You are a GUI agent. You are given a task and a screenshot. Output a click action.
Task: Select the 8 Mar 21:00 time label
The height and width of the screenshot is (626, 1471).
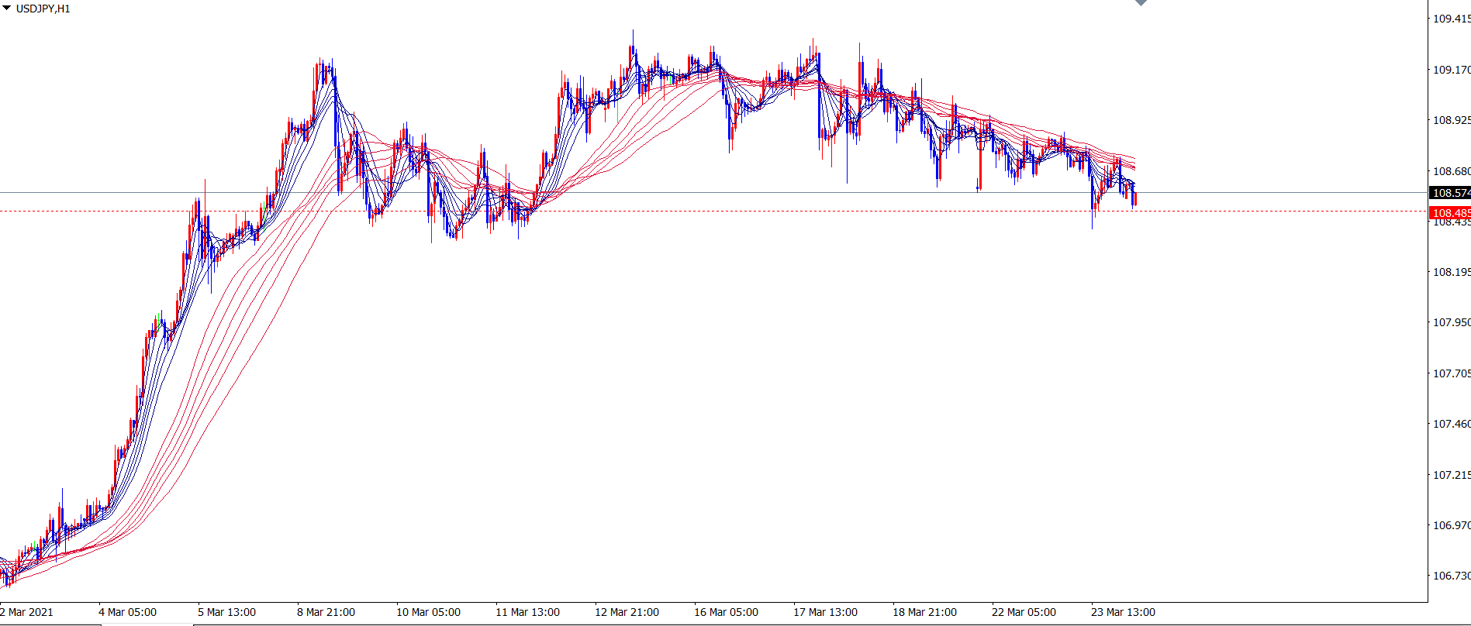click(x=326, y=612)
